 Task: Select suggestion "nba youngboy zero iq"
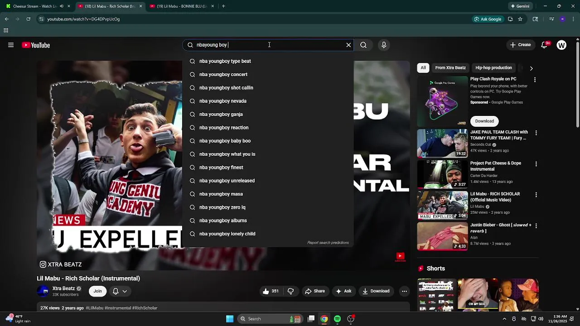pos(268,207)
